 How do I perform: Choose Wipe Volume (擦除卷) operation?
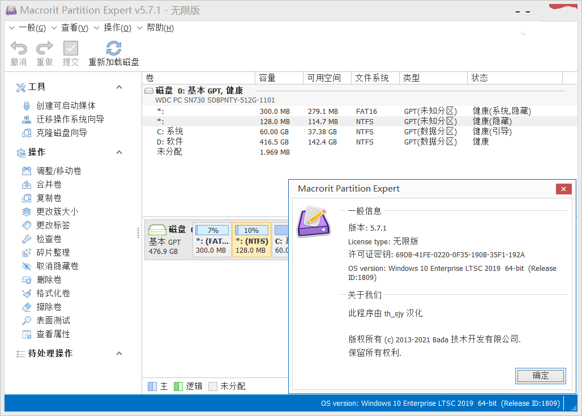[x=49, y=307]
